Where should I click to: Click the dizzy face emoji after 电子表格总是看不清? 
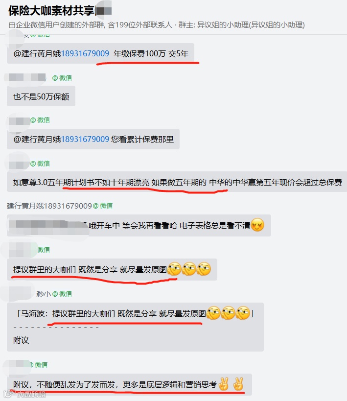pos(257,225)
